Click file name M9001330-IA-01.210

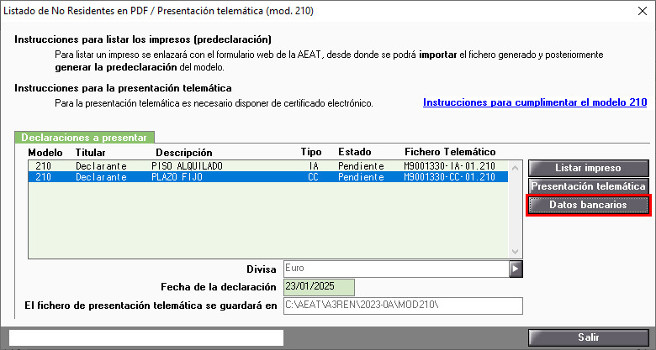(449, 166)
